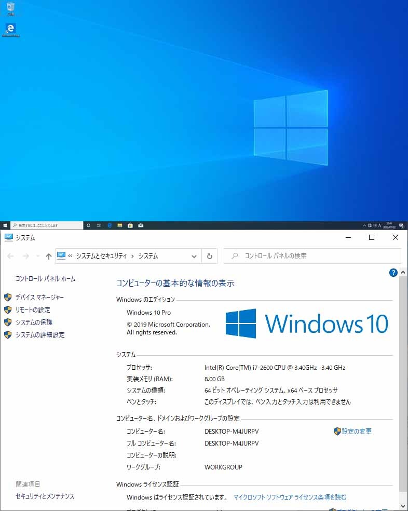Viewport: 408px width, 511px height.
Task: Click the Windows 10 logo image
Action: pyautogui.click(x=307, y=324)
